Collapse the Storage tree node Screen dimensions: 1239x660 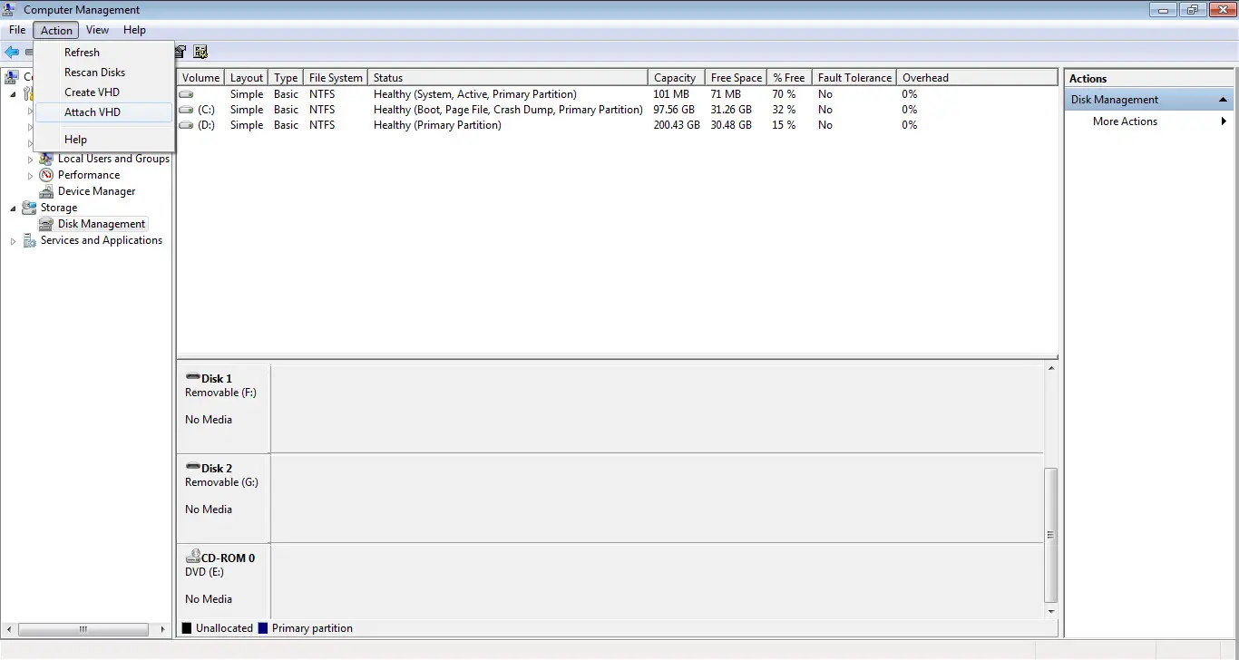(13, 208)
